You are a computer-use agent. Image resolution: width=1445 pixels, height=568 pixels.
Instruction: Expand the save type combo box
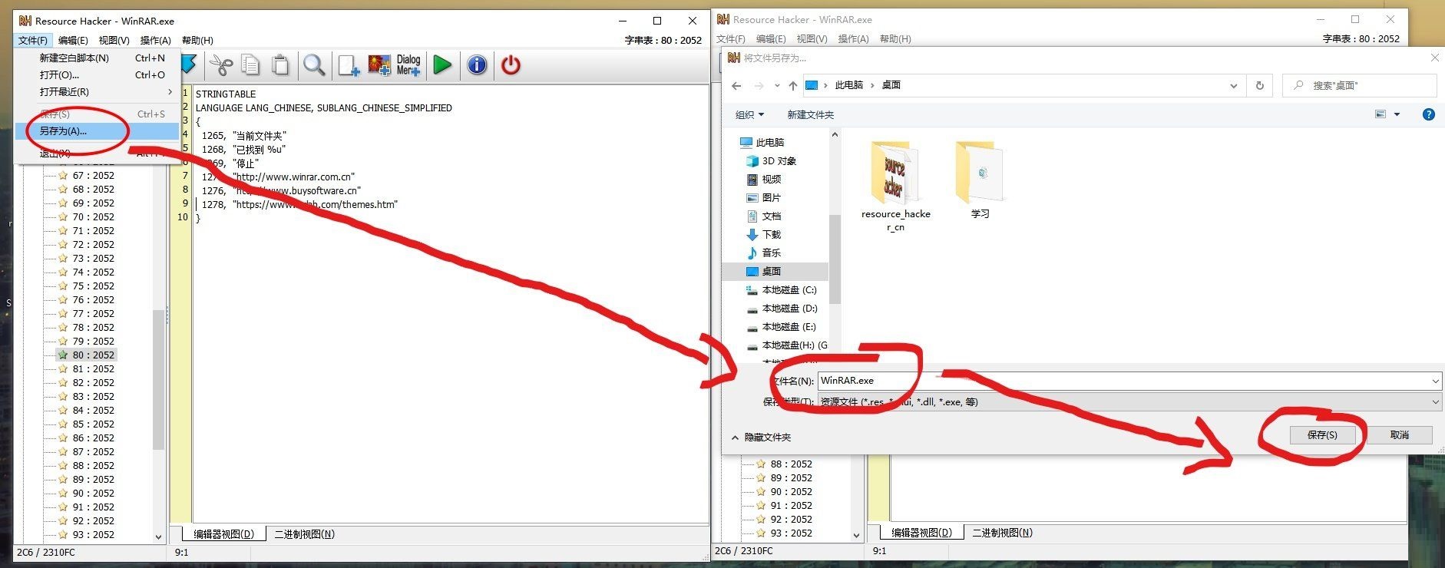1435,402
